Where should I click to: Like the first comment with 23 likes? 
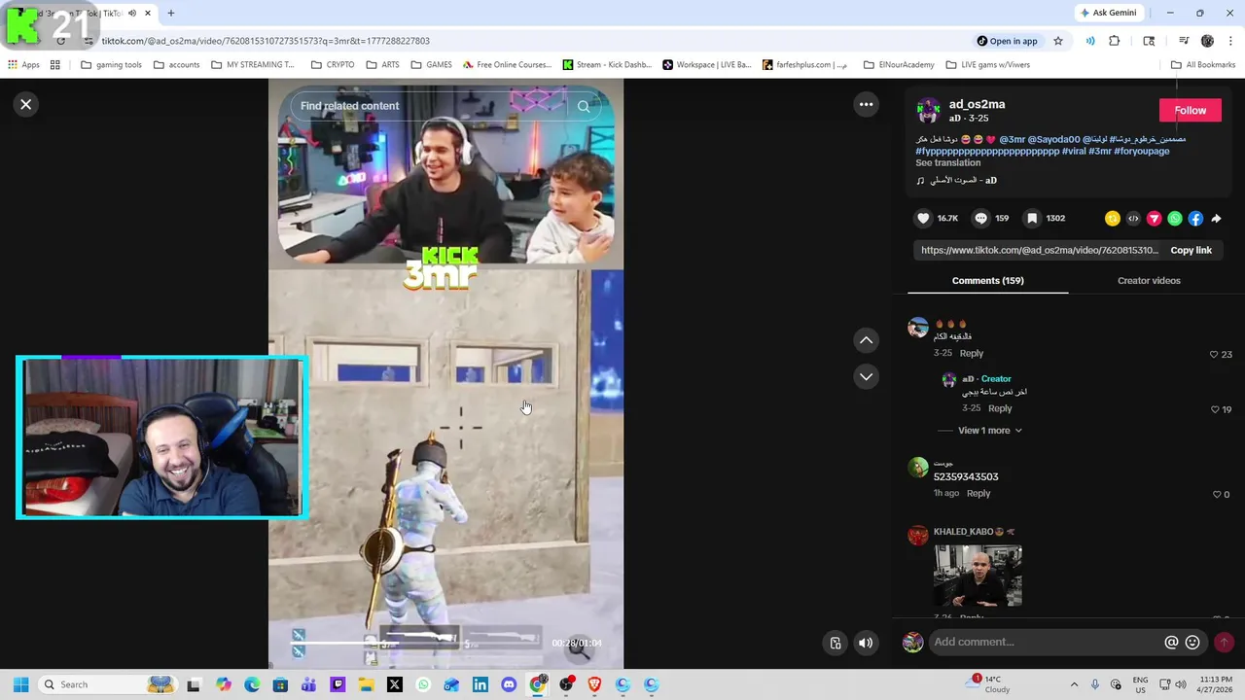tap(1214, 354)
